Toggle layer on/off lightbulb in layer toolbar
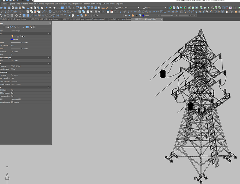Image resolution: width=240 pixels, height=184 pixels. coord(86,15)
